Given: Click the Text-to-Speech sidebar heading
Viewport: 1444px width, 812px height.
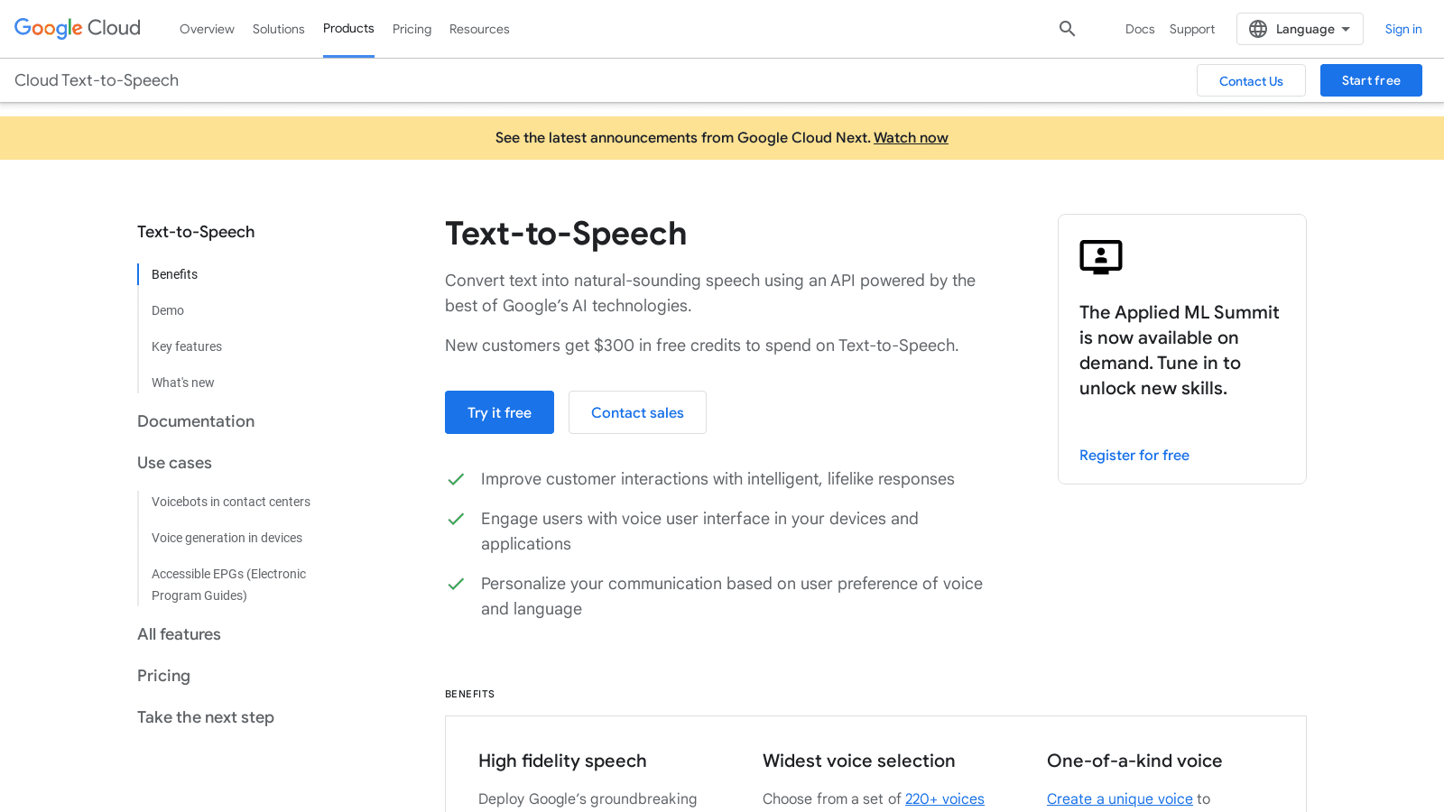Looking at the screenshot, I should [x=196, y=232].
